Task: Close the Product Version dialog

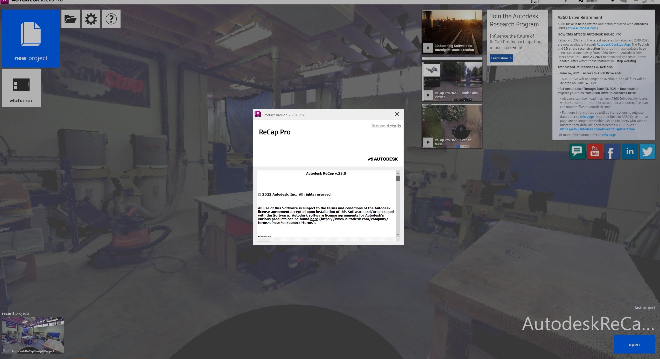Action: point(397,114)
